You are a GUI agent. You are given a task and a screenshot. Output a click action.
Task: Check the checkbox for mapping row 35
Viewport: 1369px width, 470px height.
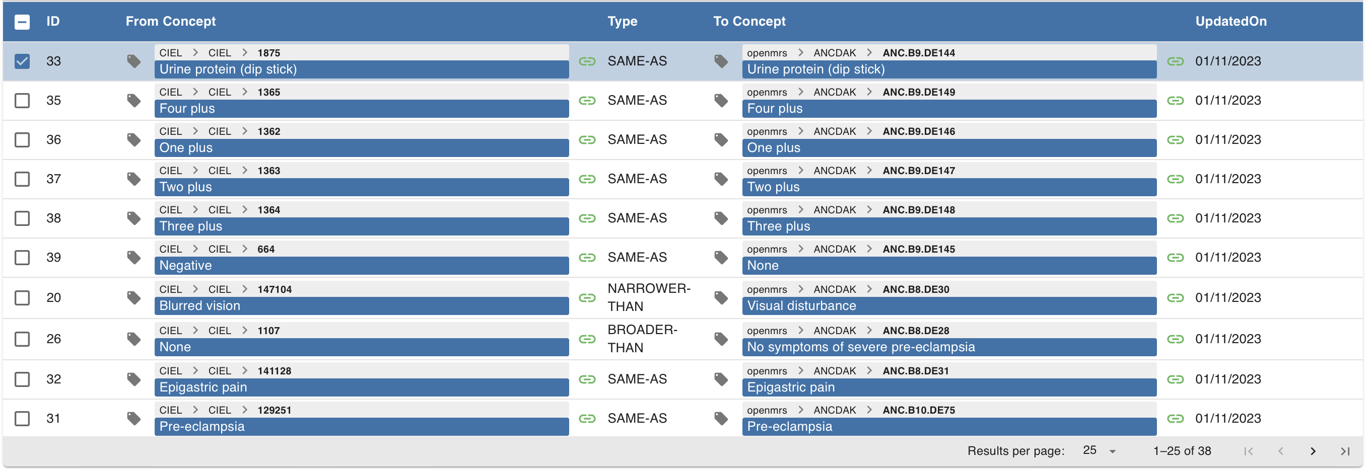(x=22, y=100)
